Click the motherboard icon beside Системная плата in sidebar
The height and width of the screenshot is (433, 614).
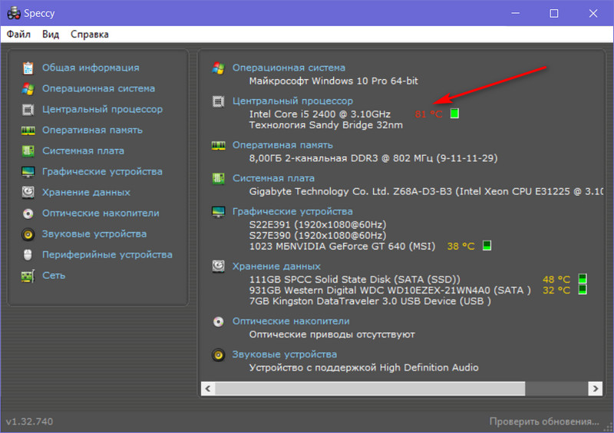28,151
